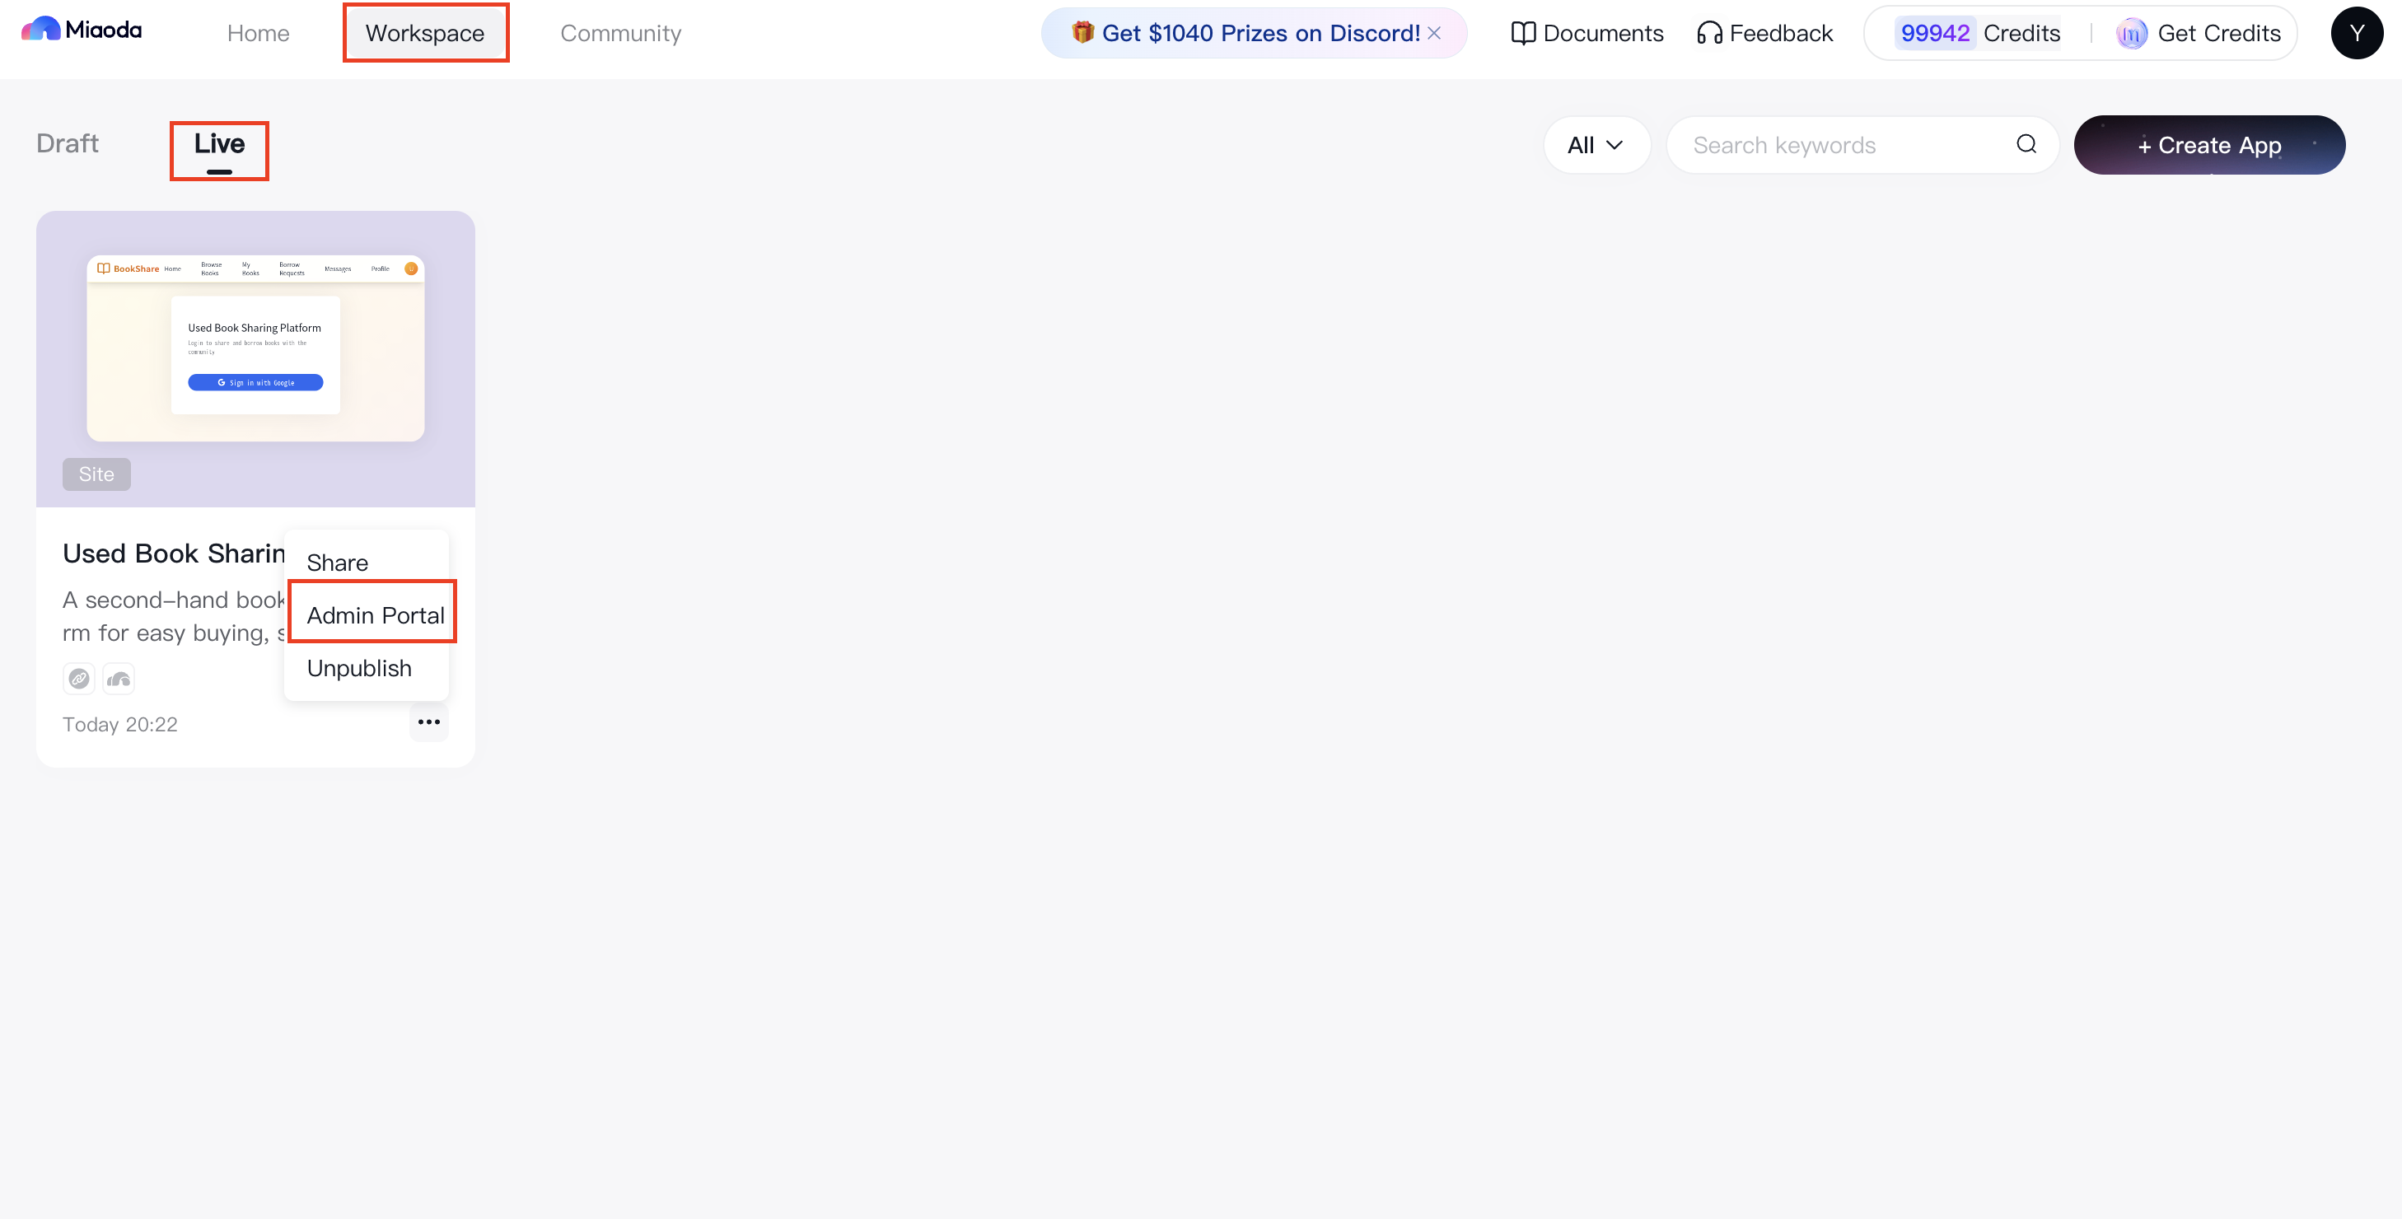Open the Home navigation tab
This screenshot has width=2402, height=1219.
[259, 34]
